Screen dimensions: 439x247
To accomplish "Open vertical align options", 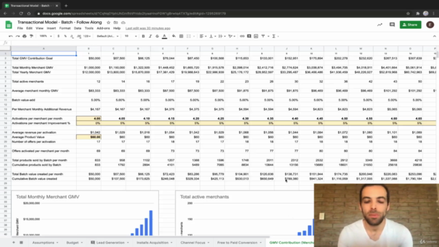I will point(212,36).
